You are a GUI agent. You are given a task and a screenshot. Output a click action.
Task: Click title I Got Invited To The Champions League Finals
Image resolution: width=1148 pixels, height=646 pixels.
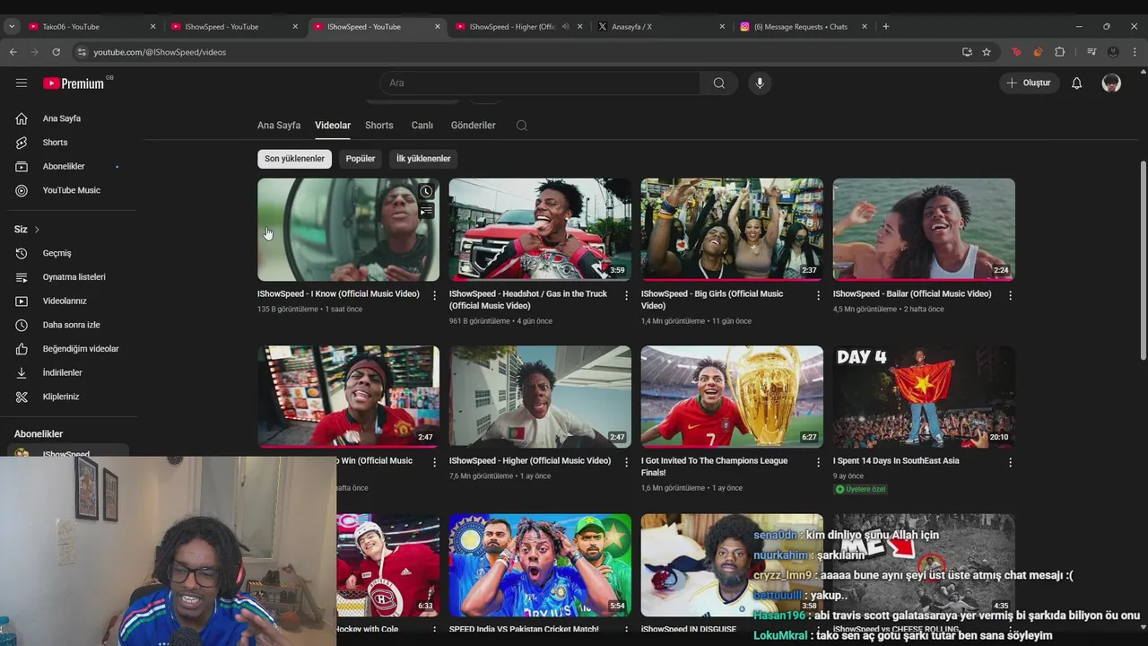pyautogui.click(x=715, y=467)
